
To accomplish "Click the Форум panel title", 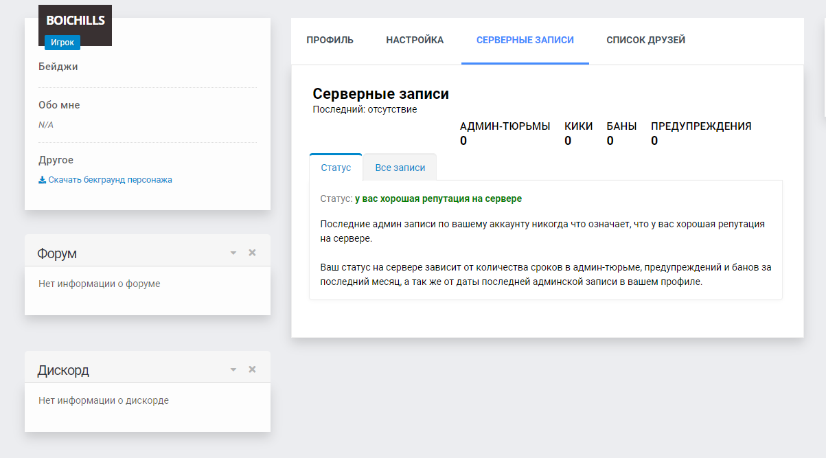I will coord(57,253).
